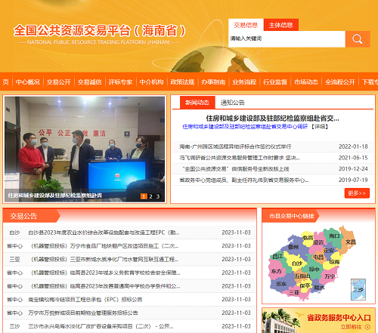
Task: Open notice 临高县2023年城乡义务教育学校校舍
Action: tap(105, 273)
